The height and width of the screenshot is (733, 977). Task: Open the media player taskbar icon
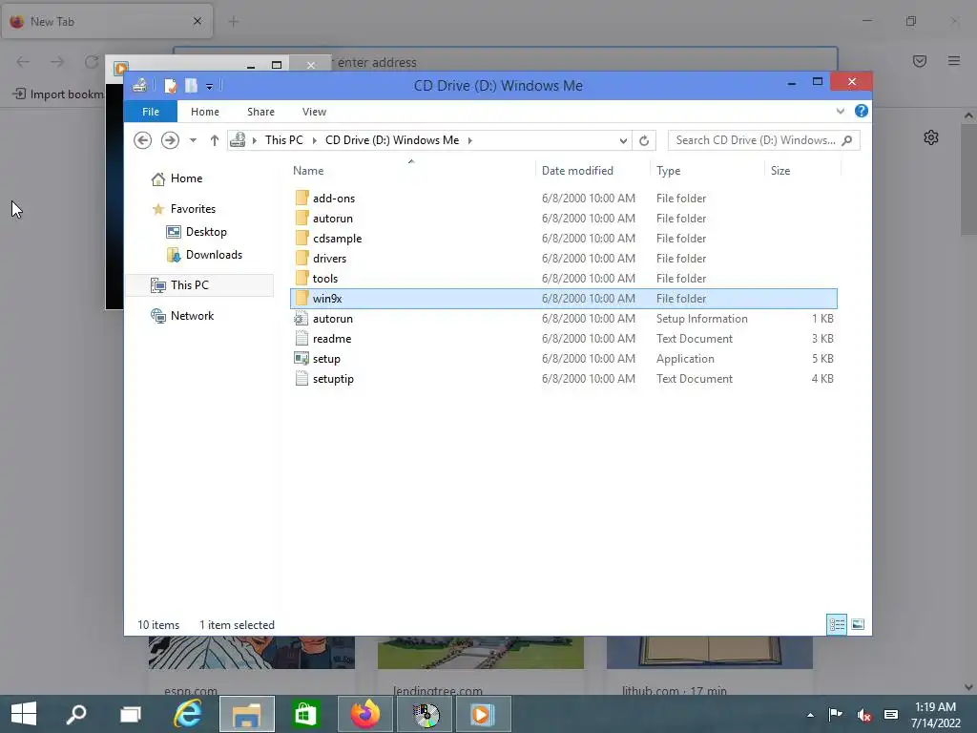pos(483,714)
